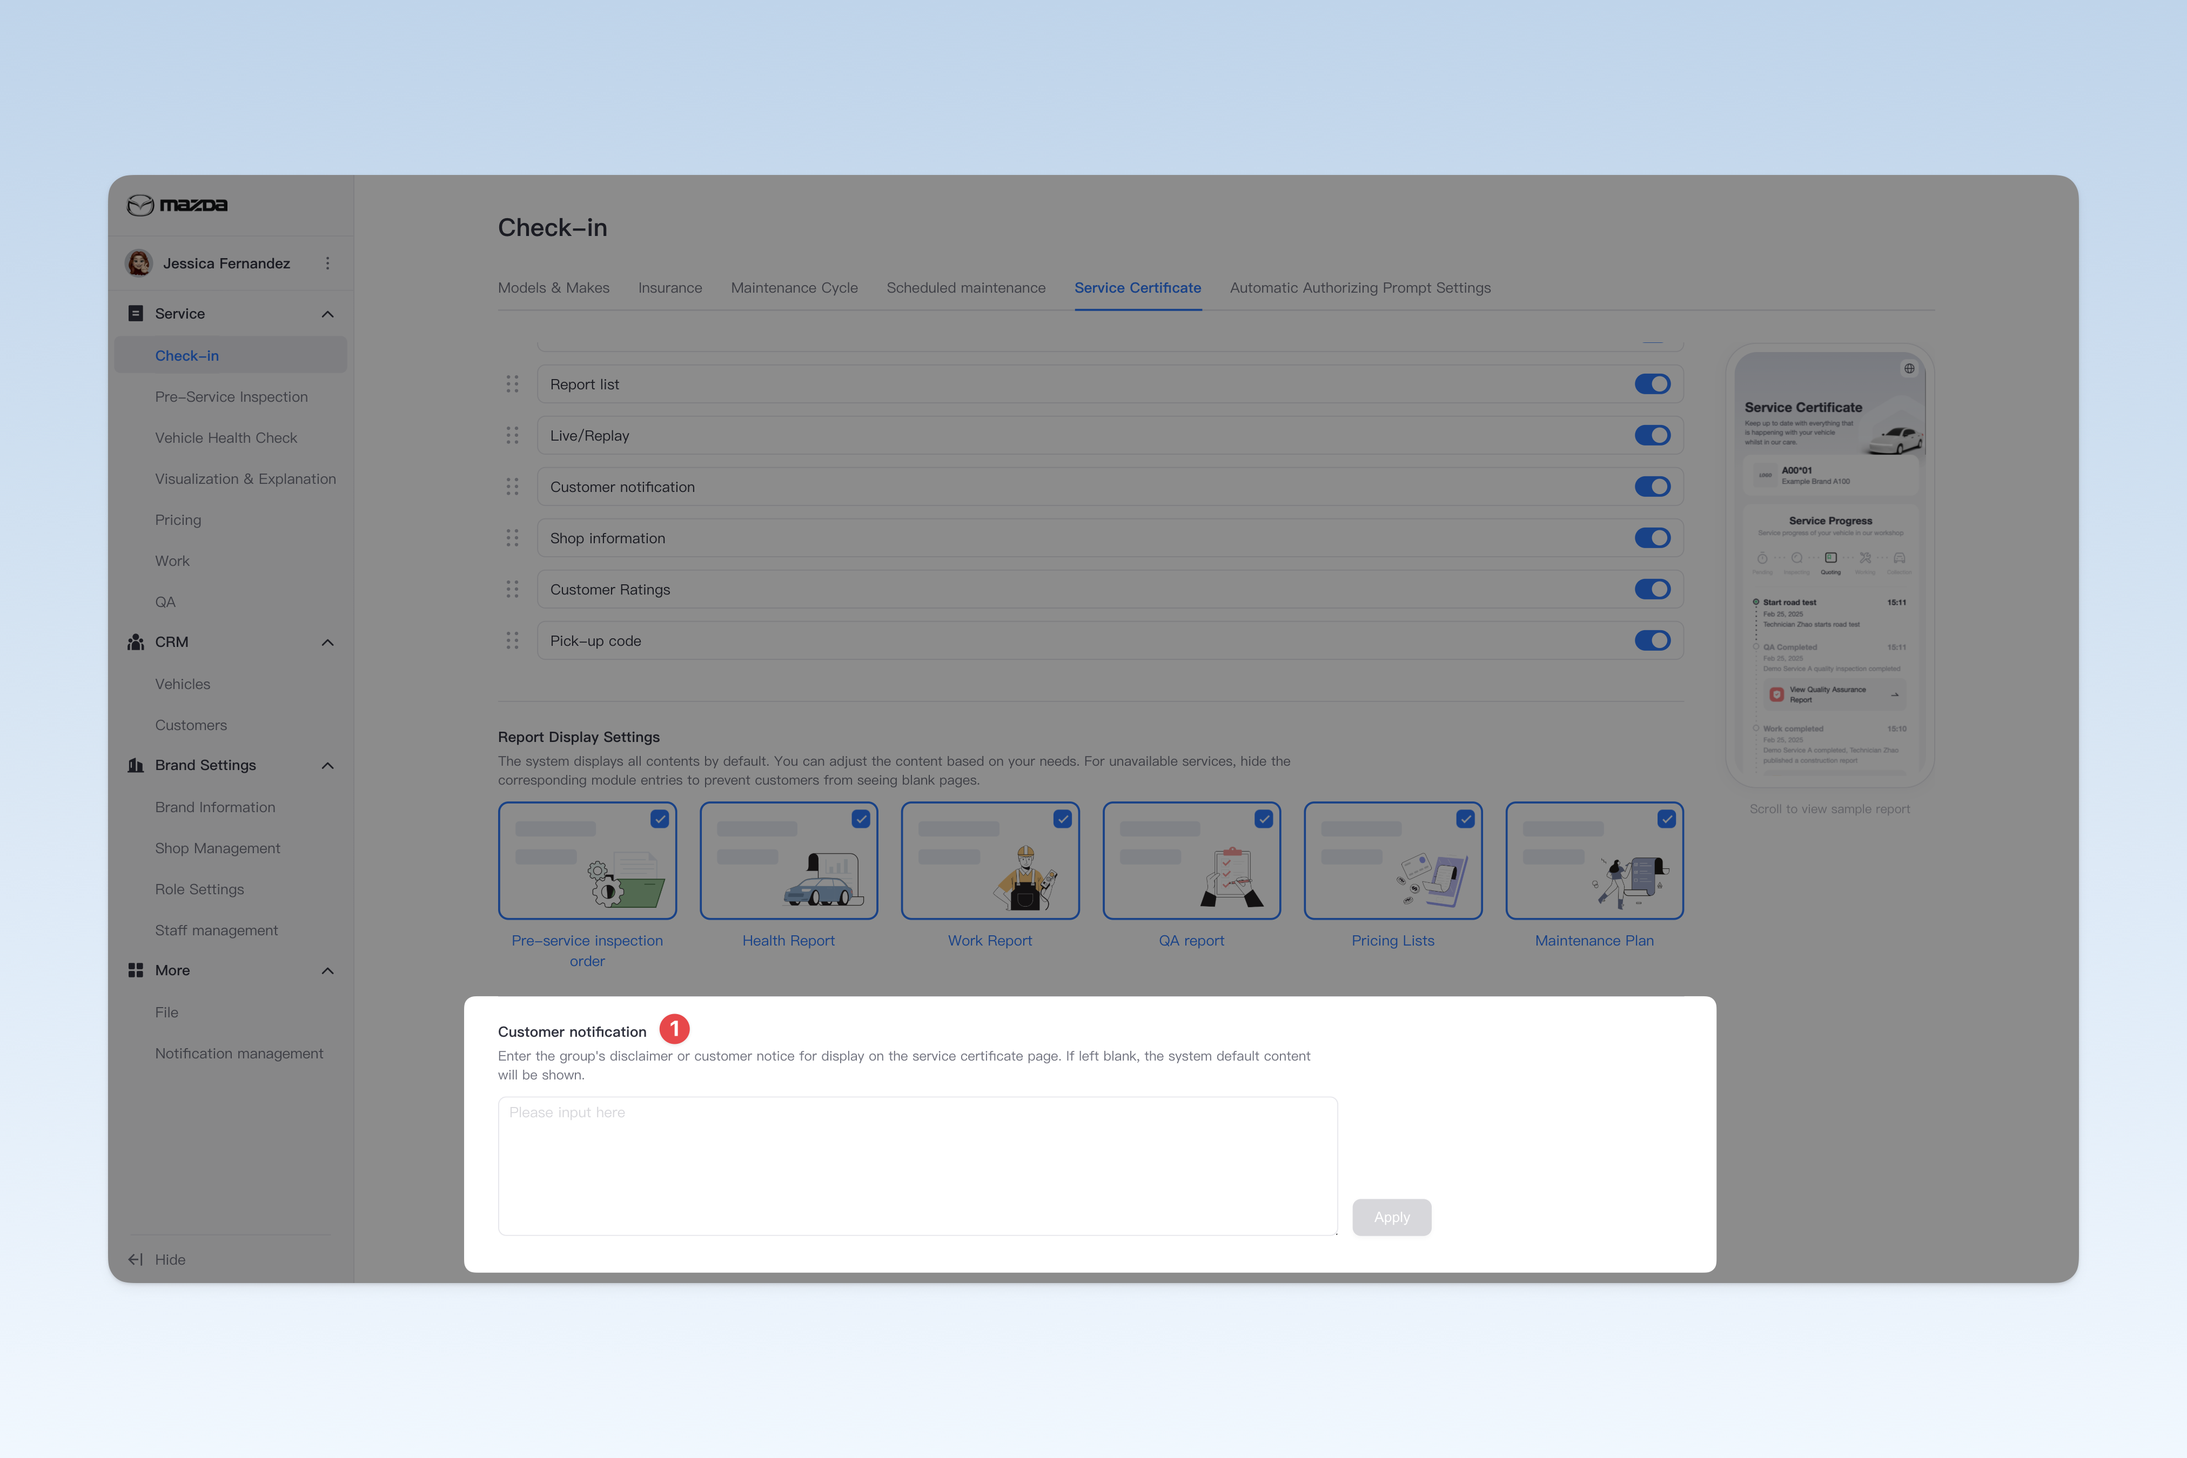Viewport: 2187px width, 1458px height.
Task: Grab the drag handle for Customer notification row
Action: (513, 487)
